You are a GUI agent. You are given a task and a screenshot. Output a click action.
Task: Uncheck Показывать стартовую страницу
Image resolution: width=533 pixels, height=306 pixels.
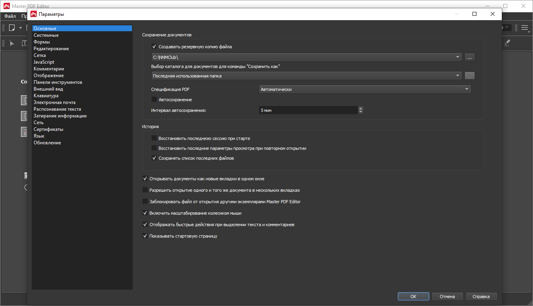[x=145, y=236]
